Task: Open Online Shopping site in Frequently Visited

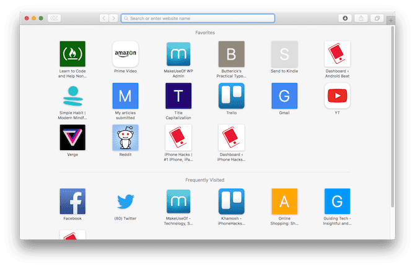Action: pos(284,201)
